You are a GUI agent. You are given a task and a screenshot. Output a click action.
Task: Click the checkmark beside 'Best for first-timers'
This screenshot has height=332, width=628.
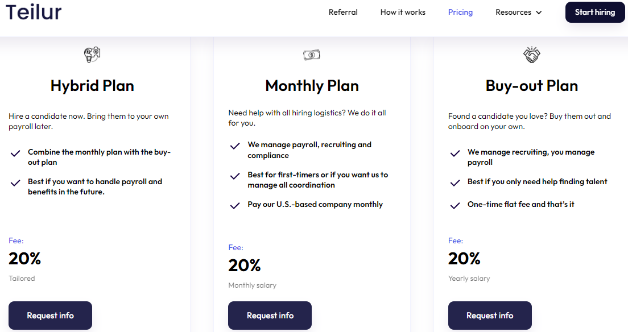pyautogui.click(x=235, y=176)
